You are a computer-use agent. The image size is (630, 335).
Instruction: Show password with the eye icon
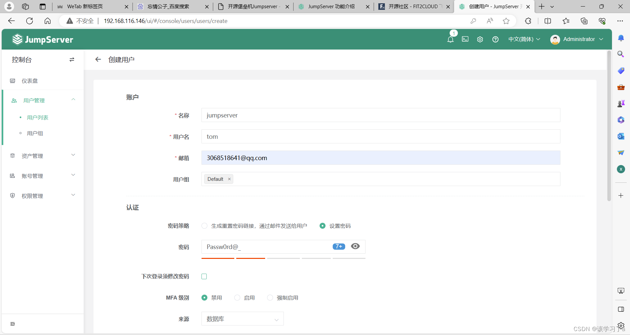[x=355, y=246]
